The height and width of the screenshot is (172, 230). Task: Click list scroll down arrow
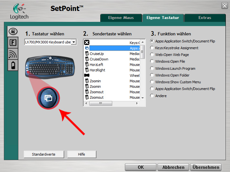(x=143, y=98)
